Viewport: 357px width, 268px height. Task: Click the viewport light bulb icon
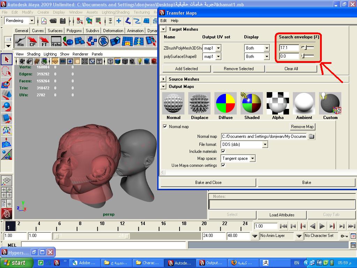pyautogui.click(x=140, y=61)
